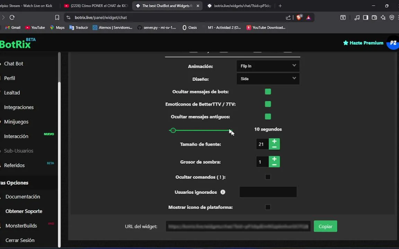Open the PZ profile avatar
The width and height of the screenshot is (399, 249).
coord(393,43)
